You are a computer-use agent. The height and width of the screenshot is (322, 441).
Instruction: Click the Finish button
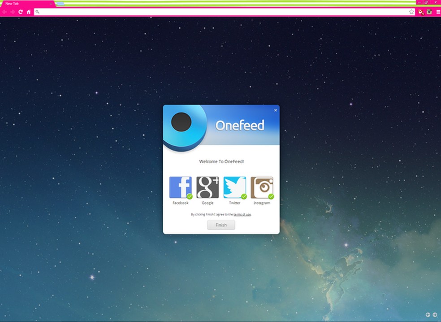tap(221, 225)
